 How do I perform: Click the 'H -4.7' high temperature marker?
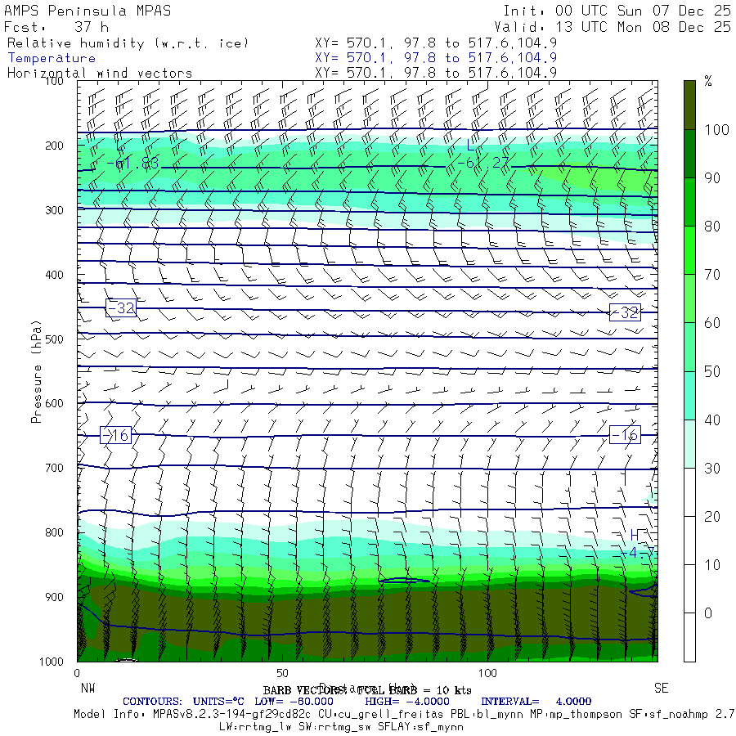[636, 545]
